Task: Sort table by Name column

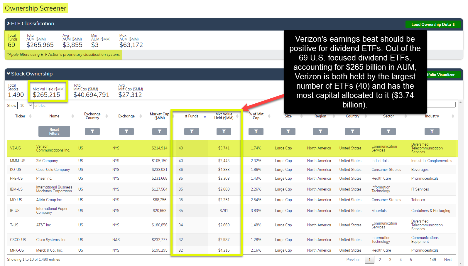Action: (x=54, y=116)
